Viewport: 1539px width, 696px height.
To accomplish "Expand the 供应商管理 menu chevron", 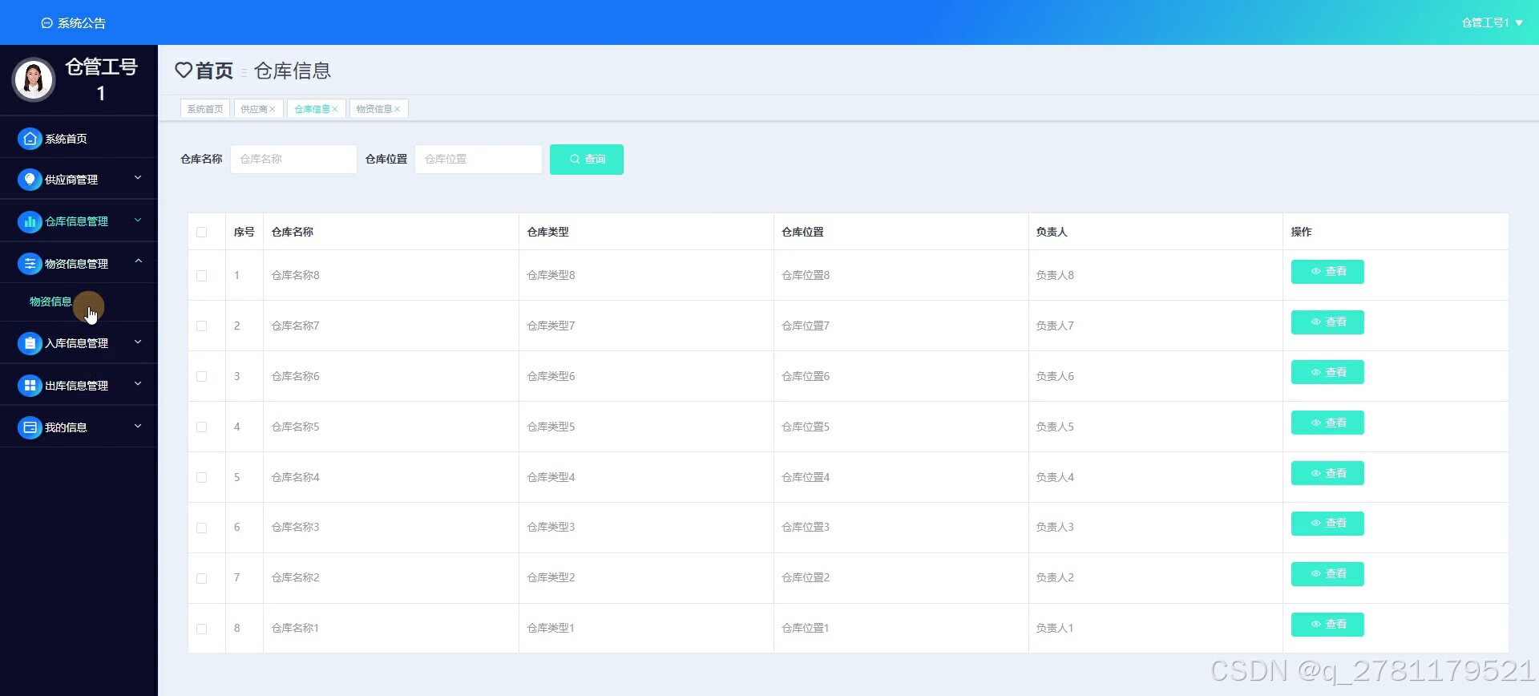I will tap(138, 178).
